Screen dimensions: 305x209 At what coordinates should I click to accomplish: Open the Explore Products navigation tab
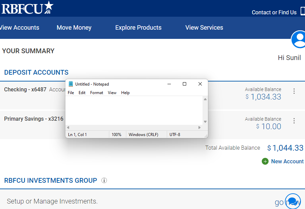[x=138, y=28]
